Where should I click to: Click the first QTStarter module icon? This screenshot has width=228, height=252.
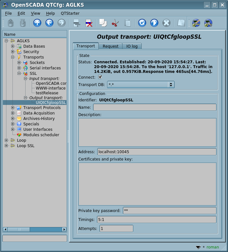(196, 23)
